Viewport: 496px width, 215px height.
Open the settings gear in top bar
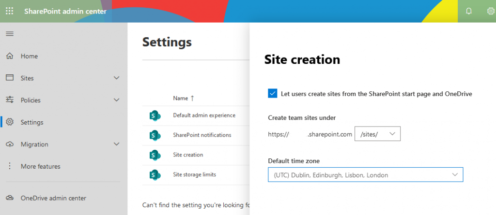click(490, 12)
